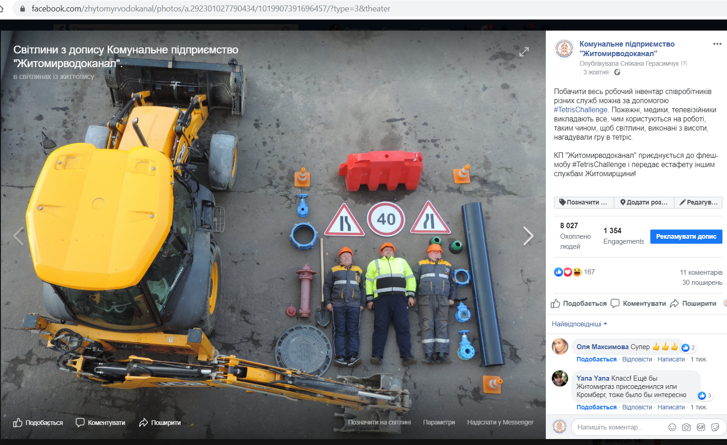Go to previous photo with left arrow

18,236
